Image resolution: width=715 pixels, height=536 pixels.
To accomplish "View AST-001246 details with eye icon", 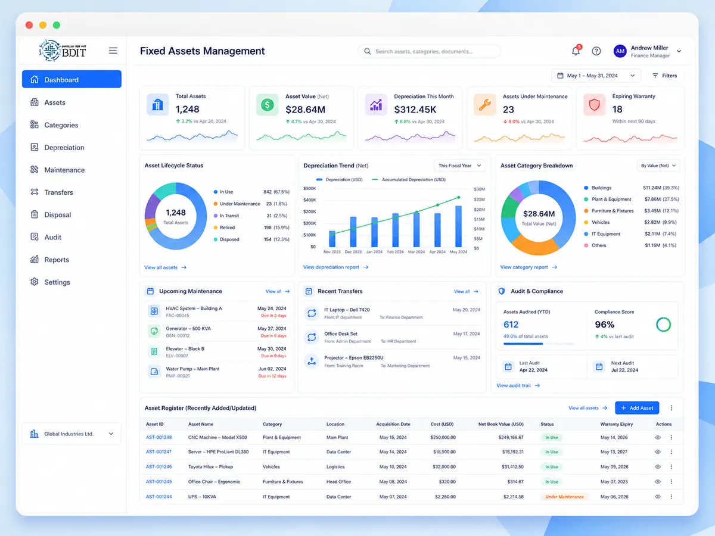I will click(658, 467).
